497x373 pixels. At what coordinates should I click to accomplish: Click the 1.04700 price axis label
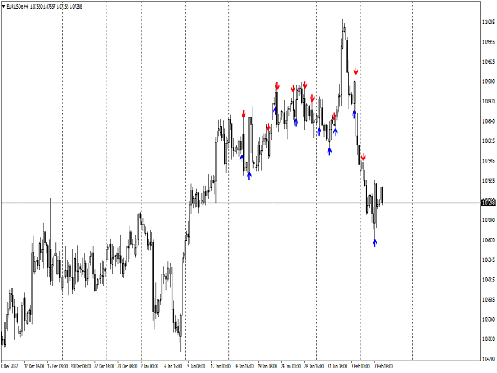pos(488,359)
